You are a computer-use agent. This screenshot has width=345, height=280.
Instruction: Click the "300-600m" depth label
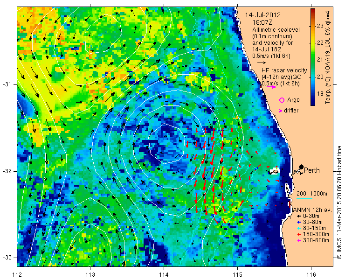(x=316, y=240)
